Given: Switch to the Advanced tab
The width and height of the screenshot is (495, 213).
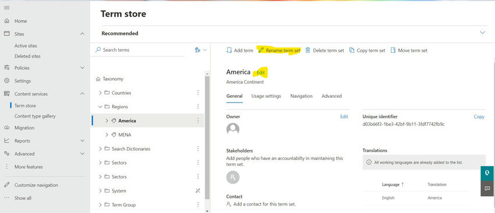Looking at the screenshot, I should [331, 96].
